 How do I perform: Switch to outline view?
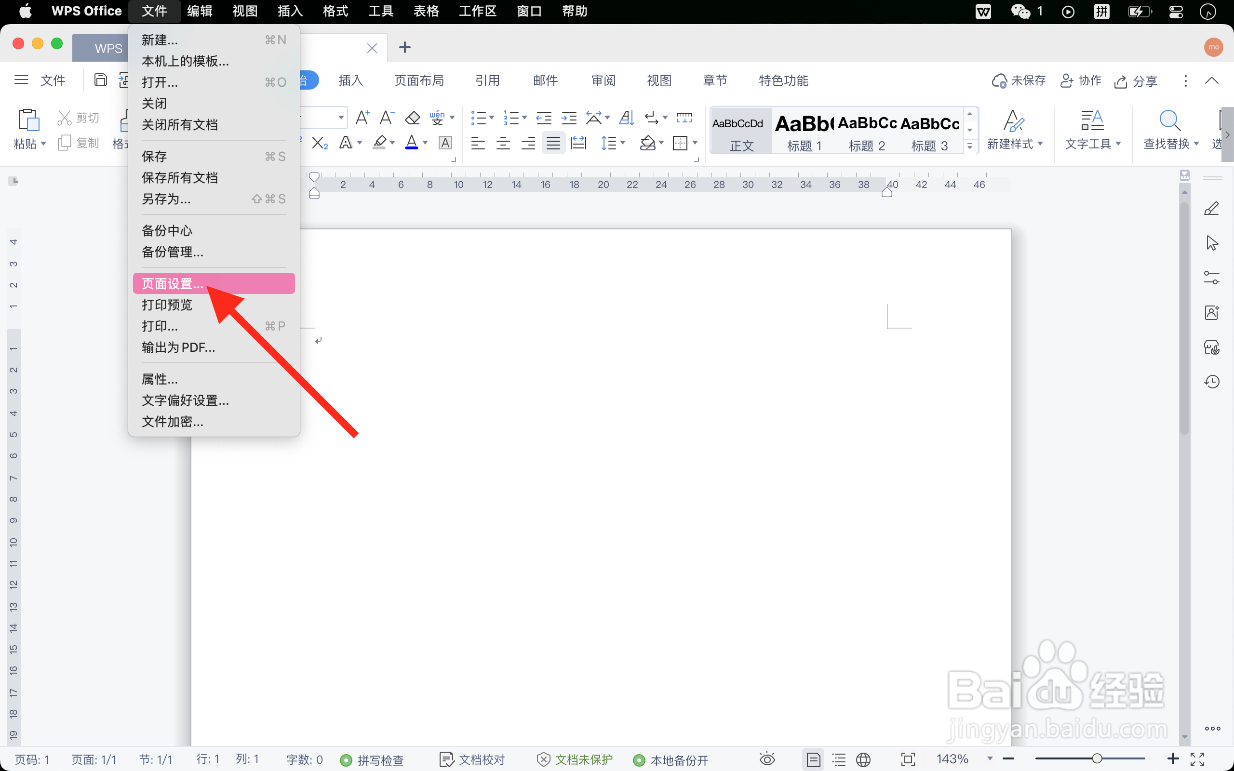pyautogui.click(x=838, y=760)
